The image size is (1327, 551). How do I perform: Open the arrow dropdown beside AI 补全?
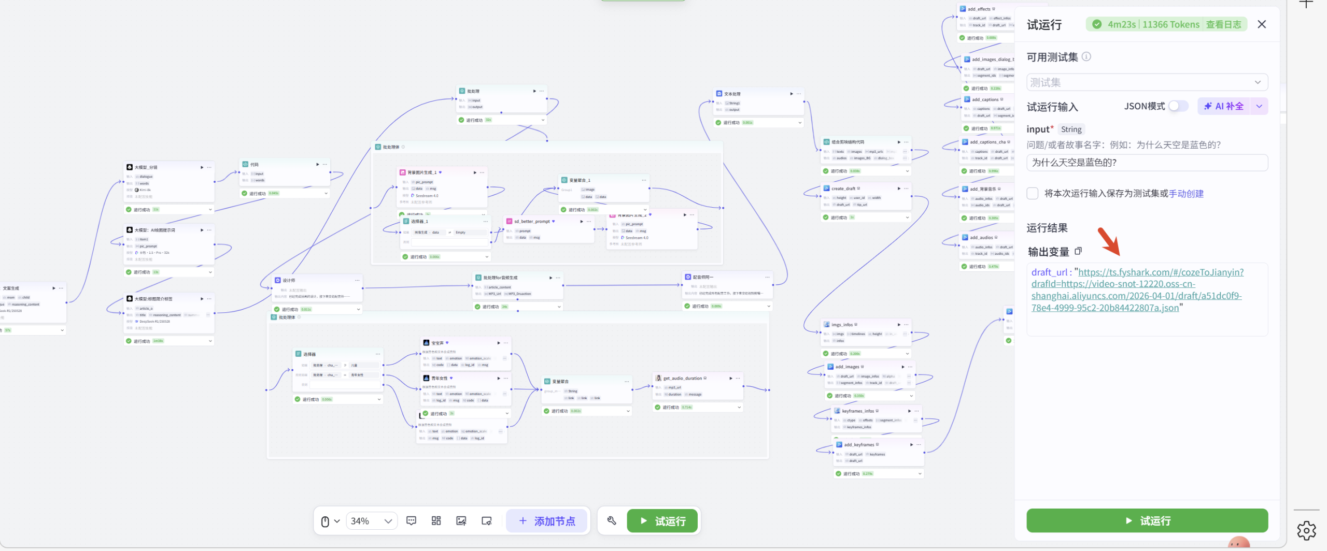click(x=1259, y=106)
